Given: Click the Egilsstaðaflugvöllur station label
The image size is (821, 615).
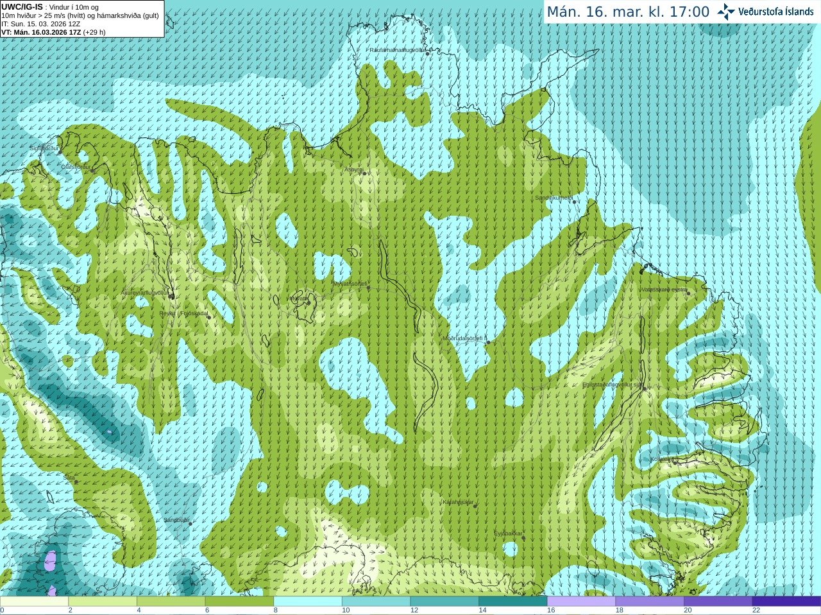Looking at the screenshot, I should [x=612, y=385].
